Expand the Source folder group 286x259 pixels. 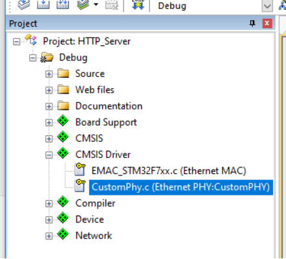click(x=49, y=74)
